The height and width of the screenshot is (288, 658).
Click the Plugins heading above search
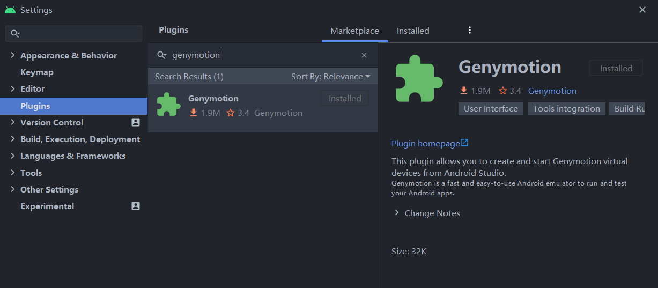174,30
